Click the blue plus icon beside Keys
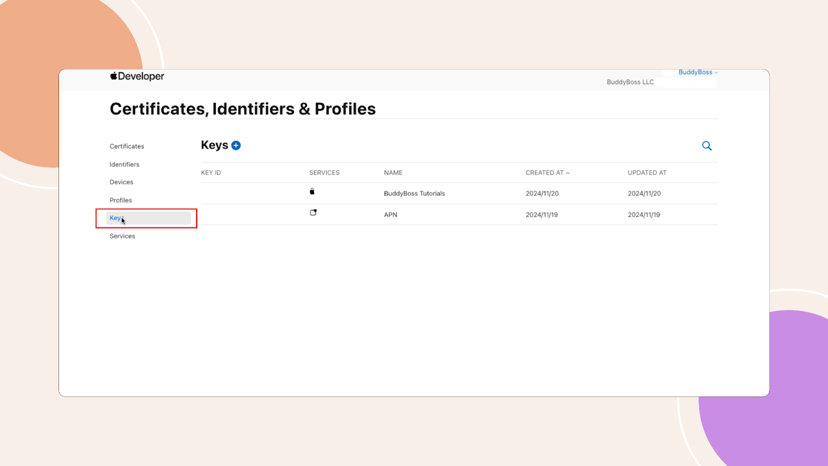This screenshot has width=828, height=466. 236,145
